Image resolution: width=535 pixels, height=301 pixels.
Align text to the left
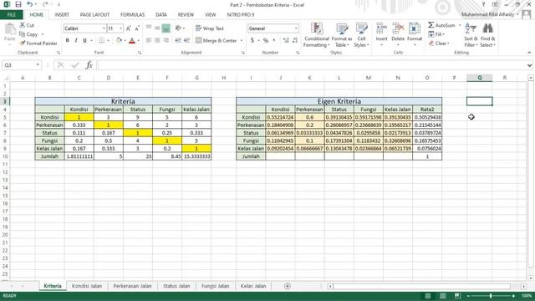point(149,40)
